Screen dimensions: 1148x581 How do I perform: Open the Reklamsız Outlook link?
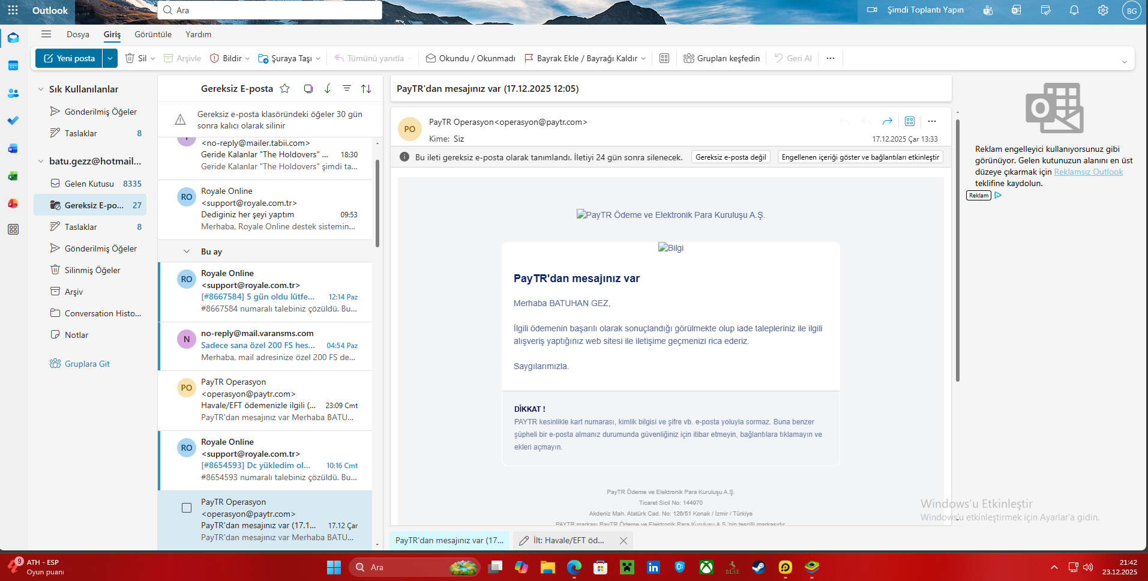coord(1089,172)
